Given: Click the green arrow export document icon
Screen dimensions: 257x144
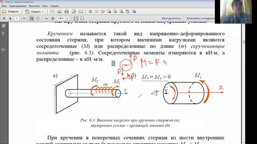Looking at the screenshot, I should (121, 12).
